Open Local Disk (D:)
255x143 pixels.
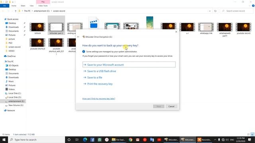[x=15, y=97]
